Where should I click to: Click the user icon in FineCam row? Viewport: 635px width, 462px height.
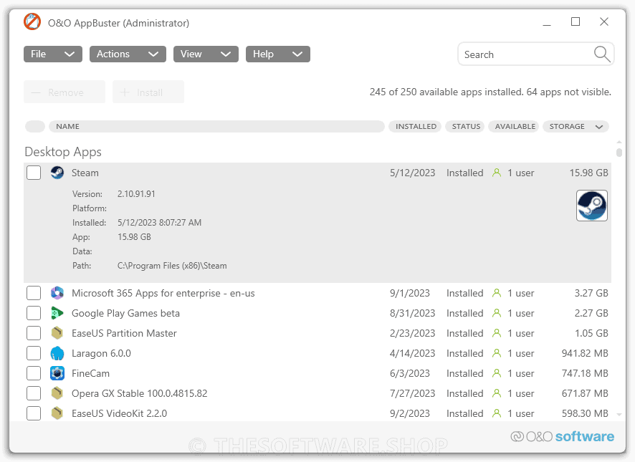[x=497, y=373]
